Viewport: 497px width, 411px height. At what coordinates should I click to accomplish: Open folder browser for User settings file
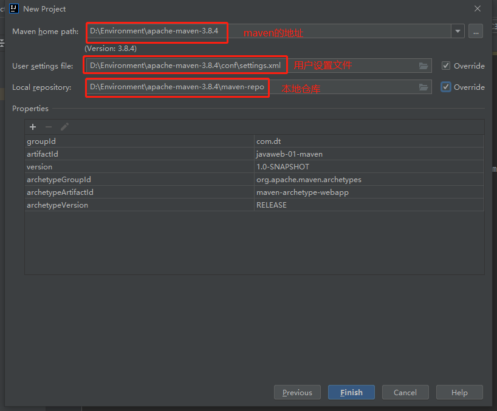click(x=423, y=66)
